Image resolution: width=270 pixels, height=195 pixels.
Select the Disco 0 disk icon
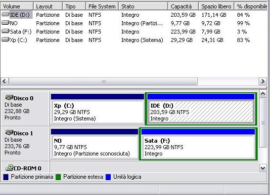9,98
